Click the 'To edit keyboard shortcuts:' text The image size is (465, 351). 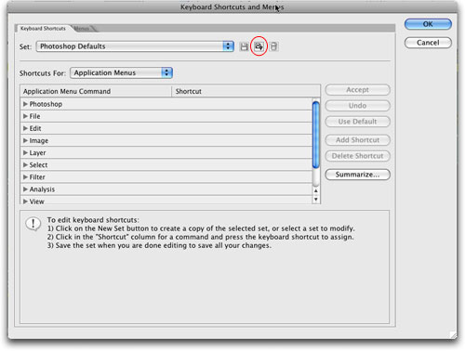point(93,220)
